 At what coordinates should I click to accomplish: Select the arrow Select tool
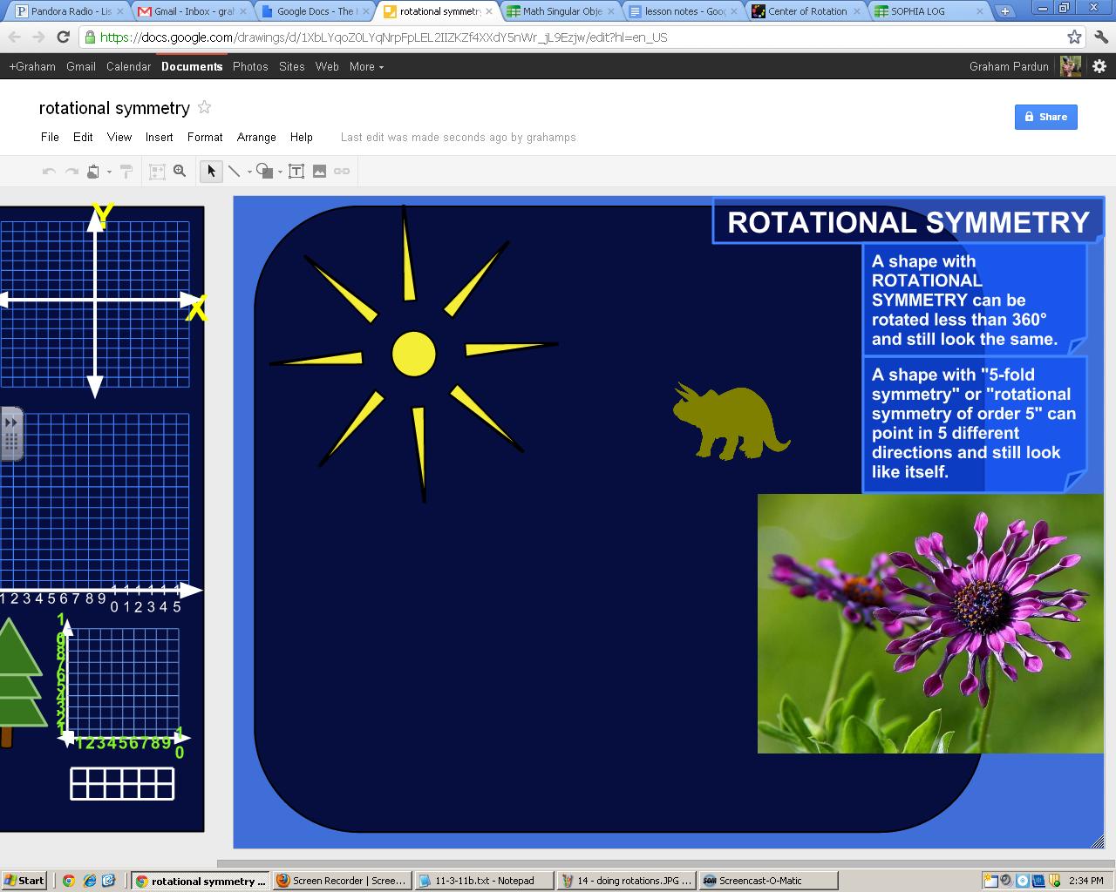211,172
